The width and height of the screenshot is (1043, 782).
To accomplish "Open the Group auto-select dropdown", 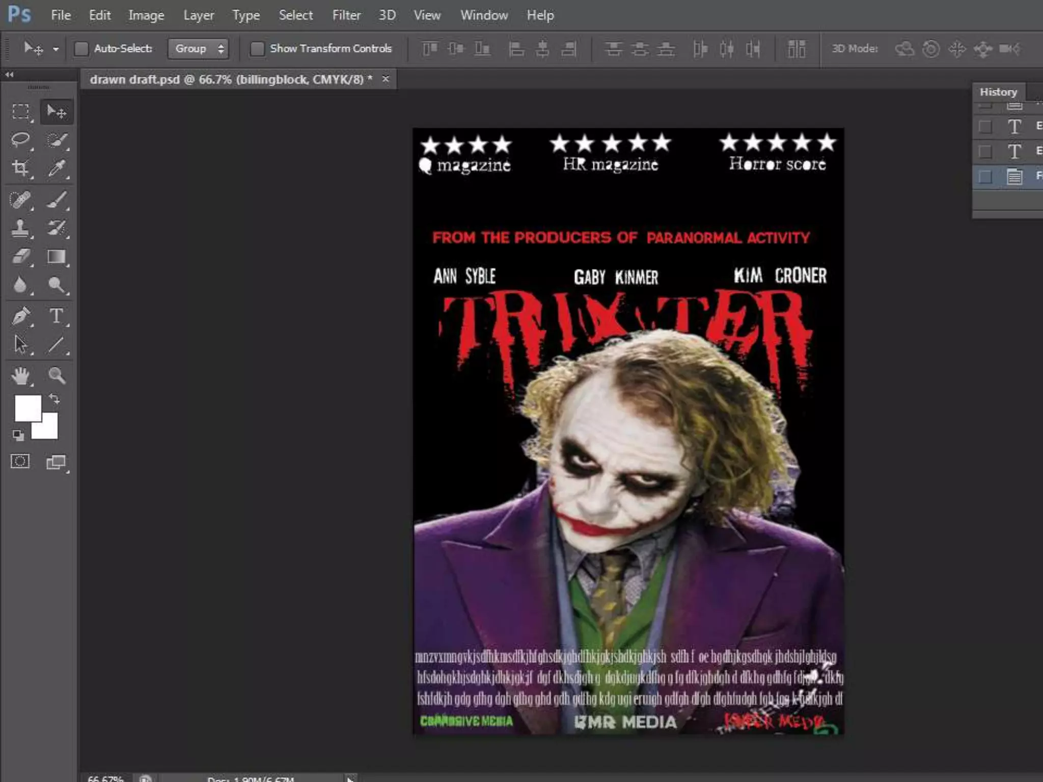I will point(198,49).
